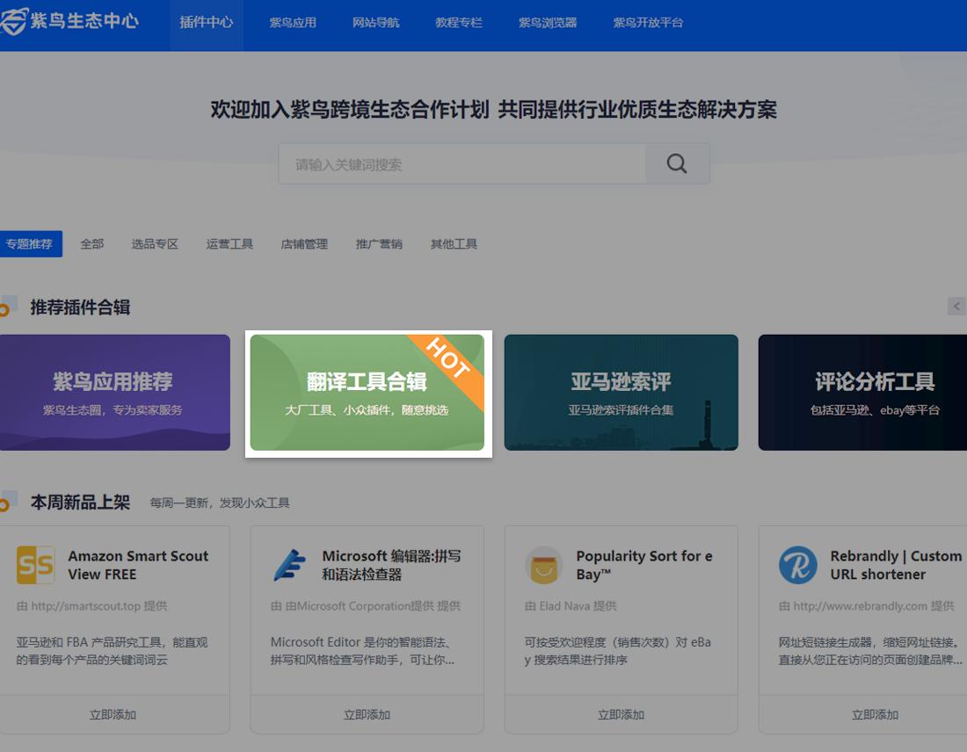Screen dimensions: 967x752
Task: Open the smartscout.top provider link
Action: pyautogui.click(x=88, y=605)
